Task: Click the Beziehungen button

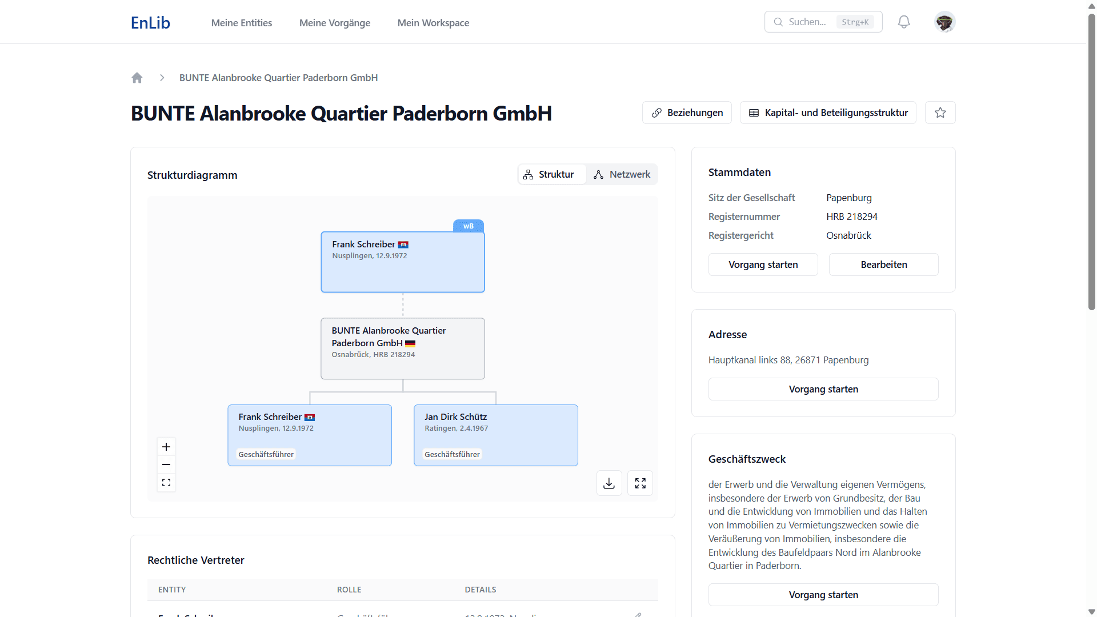Action: point(687,113)
